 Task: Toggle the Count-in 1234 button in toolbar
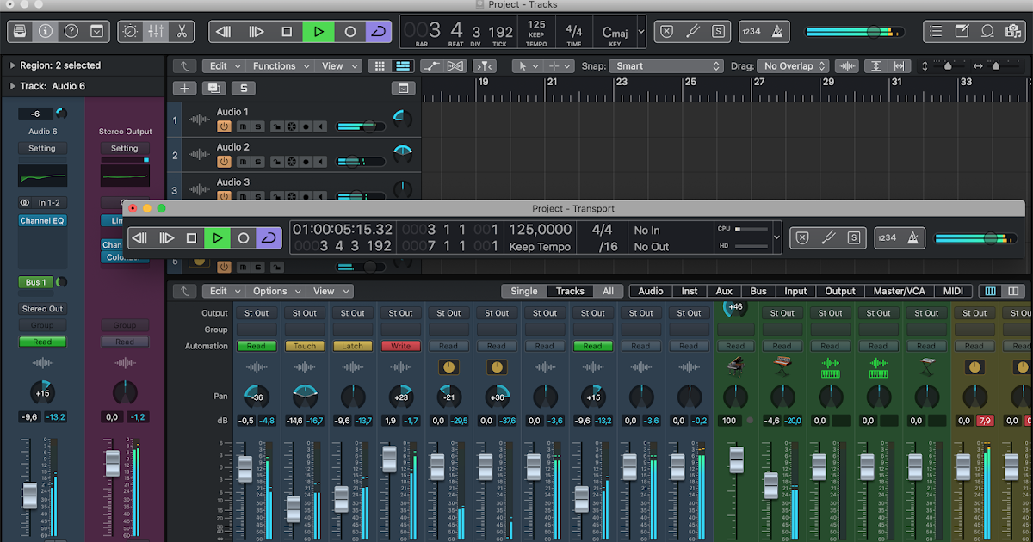point(752,32)
